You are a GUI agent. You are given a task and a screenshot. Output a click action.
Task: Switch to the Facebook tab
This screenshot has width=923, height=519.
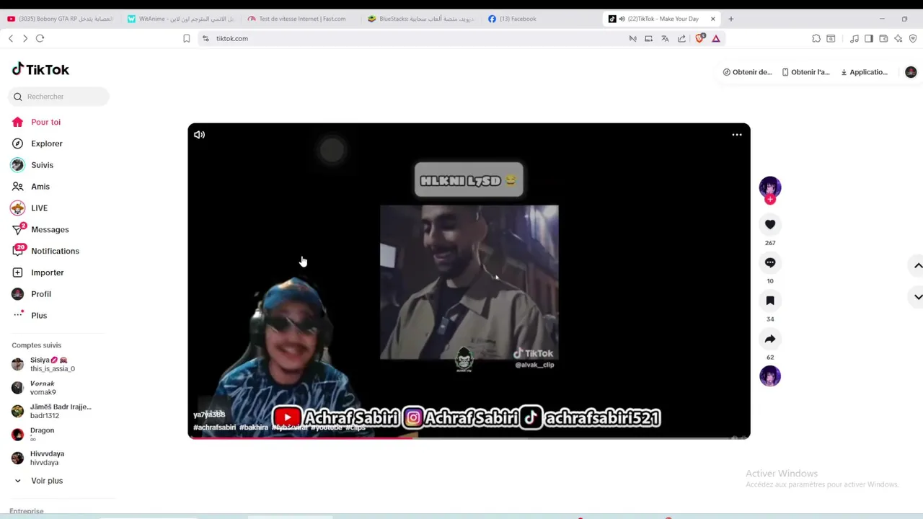(x=541, y=19)
